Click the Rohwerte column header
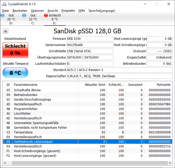Screen dimensions: 175x168 tap(158, 85)
